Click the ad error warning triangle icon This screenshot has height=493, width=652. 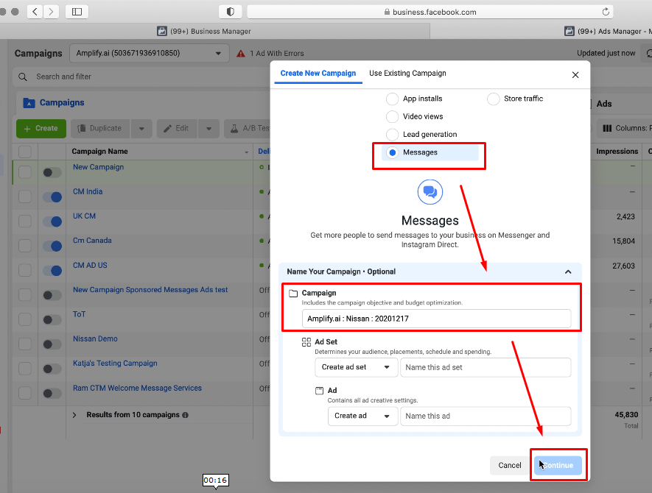point(241,54)
